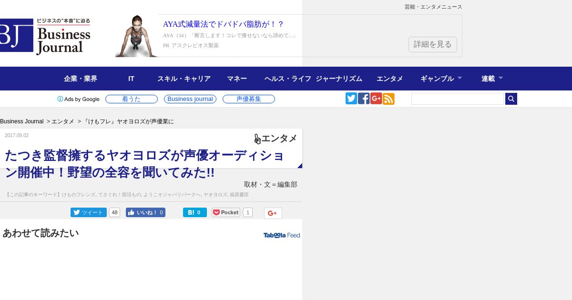
Task: Click the Facebook いいね! button
Action: (x=145, y=212)
